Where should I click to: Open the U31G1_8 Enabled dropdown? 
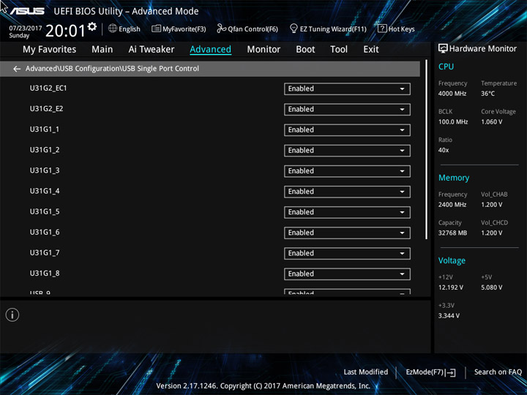[347, 274]
